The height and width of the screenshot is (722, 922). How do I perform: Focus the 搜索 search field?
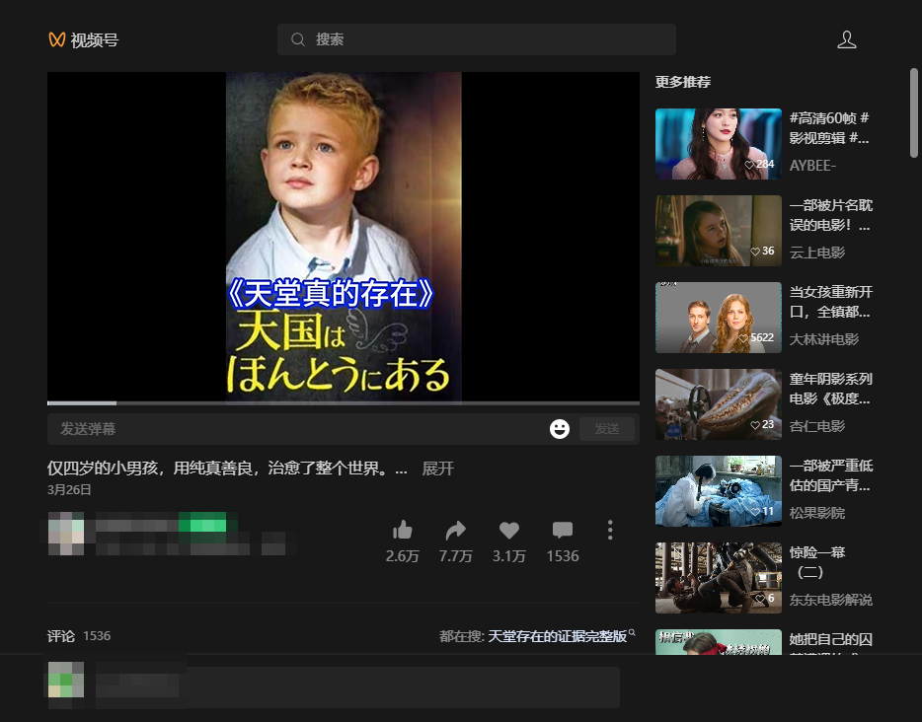click(476, 39)
